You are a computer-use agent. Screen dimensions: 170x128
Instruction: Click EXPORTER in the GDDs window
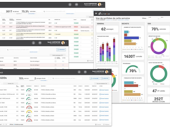[x=105, y=79]
